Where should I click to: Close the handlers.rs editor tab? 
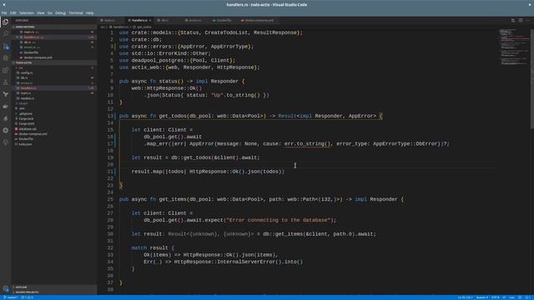[x=150, y=20]
